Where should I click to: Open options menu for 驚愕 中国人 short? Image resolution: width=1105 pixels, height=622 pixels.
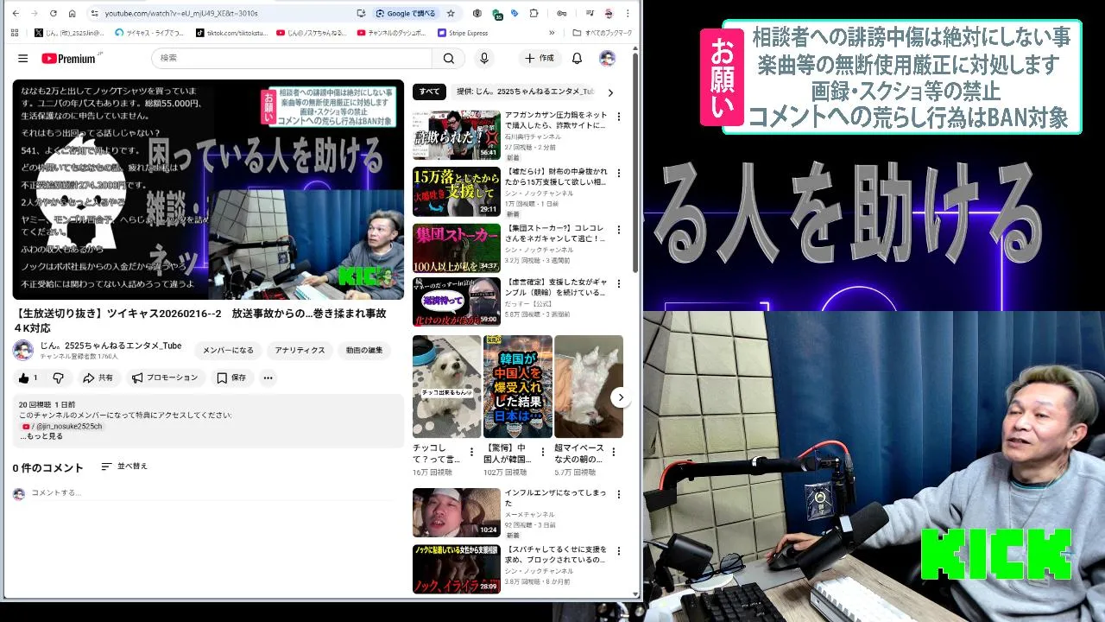pyautogui.click(x=542, y=452)
